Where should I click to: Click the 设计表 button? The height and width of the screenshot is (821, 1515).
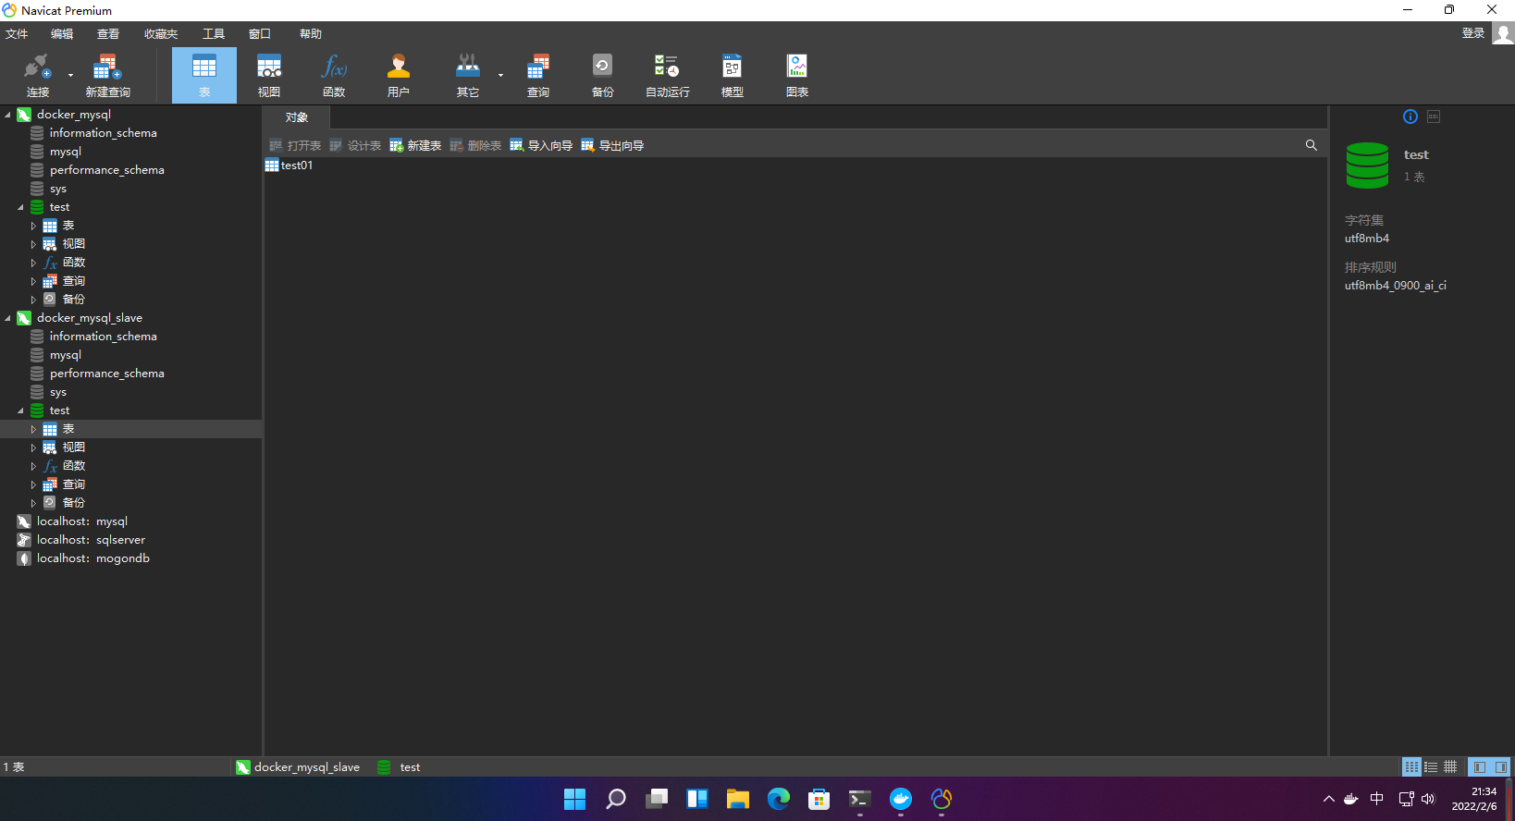pos(355,145)
